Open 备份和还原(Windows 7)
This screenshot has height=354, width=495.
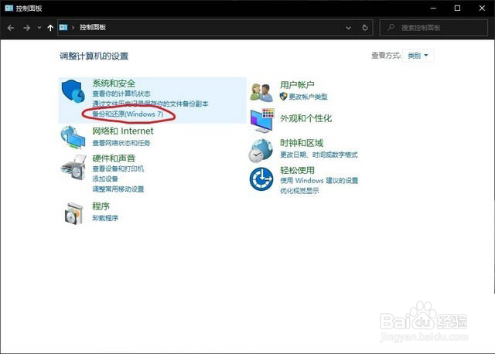128,114
